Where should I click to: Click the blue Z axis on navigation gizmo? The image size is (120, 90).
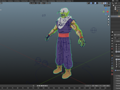(106, 8)
